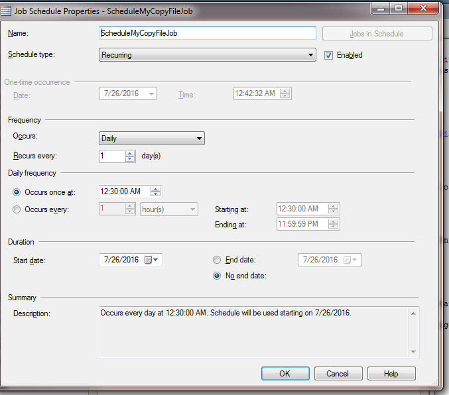Viewport: 449px width, 395px height.
Task: Increase the Occurs once at time
Action: [x=155, y=188]
